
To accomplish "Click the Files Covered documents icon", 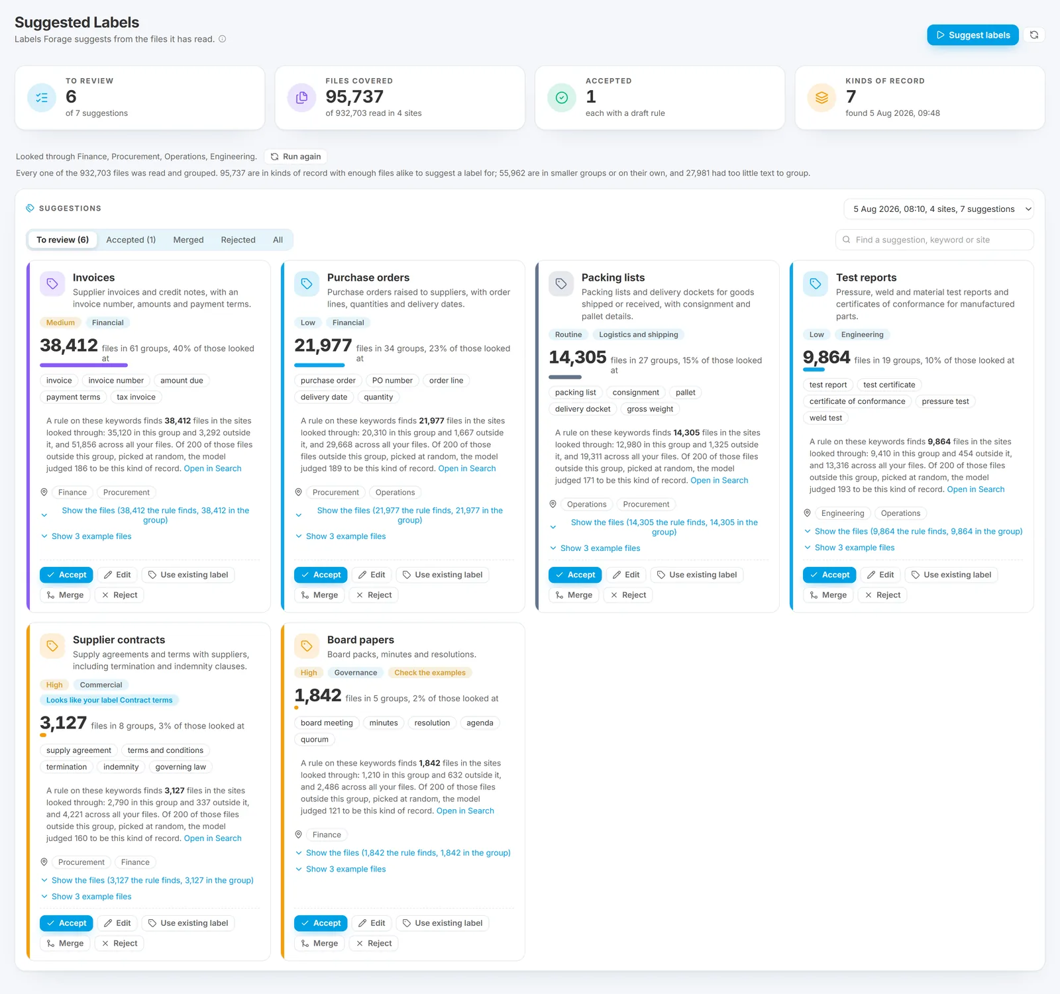I will 301,98.
